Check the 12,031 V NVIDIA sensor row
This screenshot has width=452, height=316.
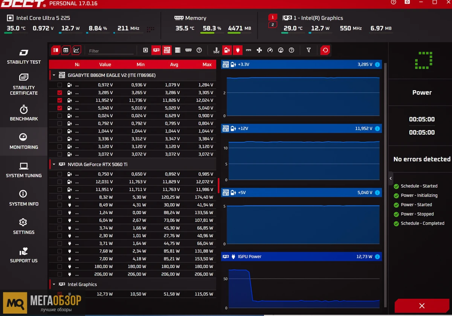60,182
